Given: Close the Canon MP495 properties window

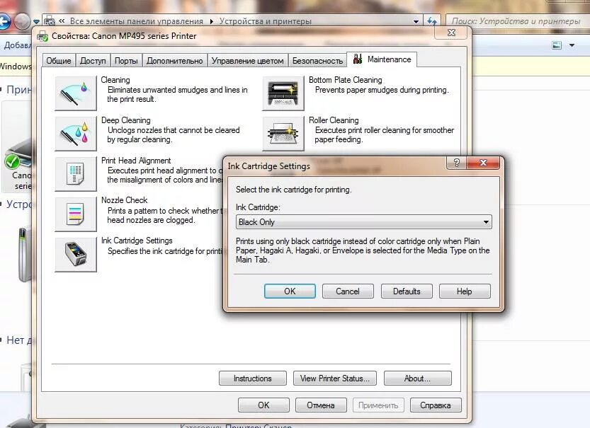Looking at the screenshot, I should (x=451, y=33).
